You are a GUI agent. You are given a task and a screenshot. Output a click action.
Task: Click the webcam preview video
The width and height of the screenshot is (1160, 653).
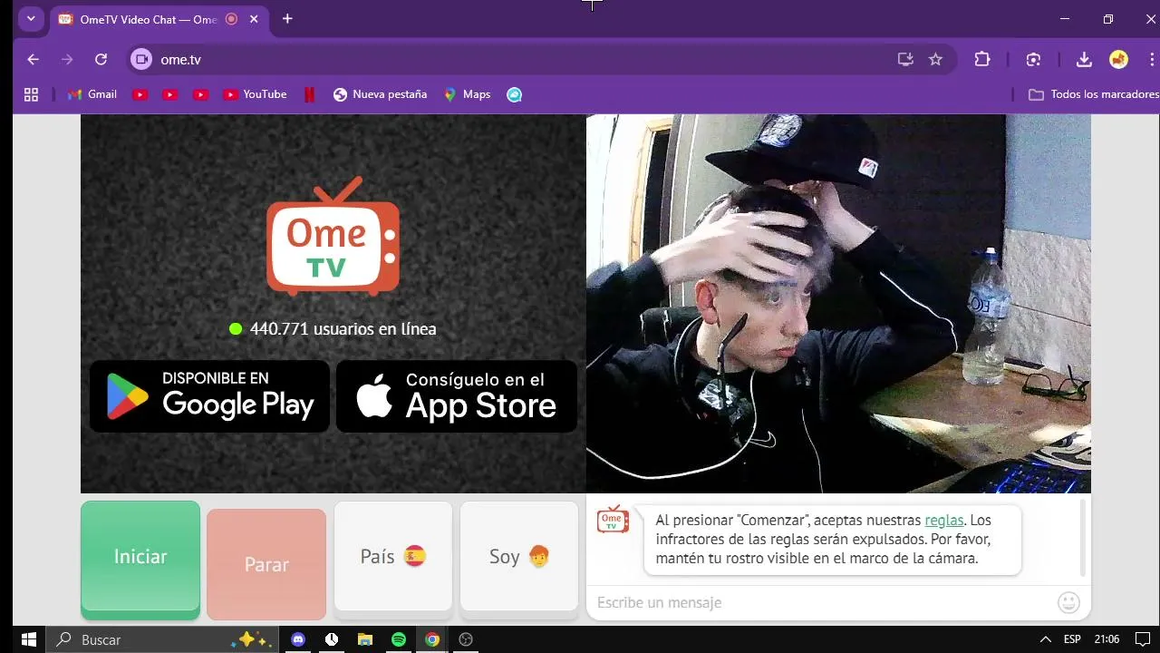(x=838, y=304)
